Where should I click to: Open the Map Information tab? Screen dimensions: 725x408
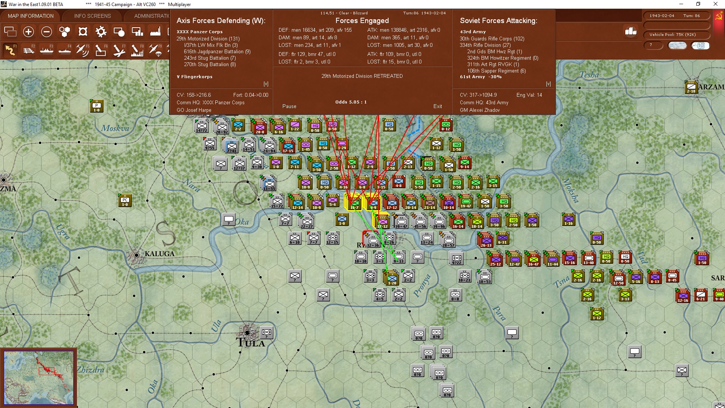[x=31, y=16]
